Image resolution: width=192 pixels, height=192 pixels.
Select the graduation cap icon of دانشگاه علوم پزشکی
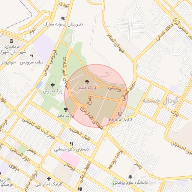[130, 177]
